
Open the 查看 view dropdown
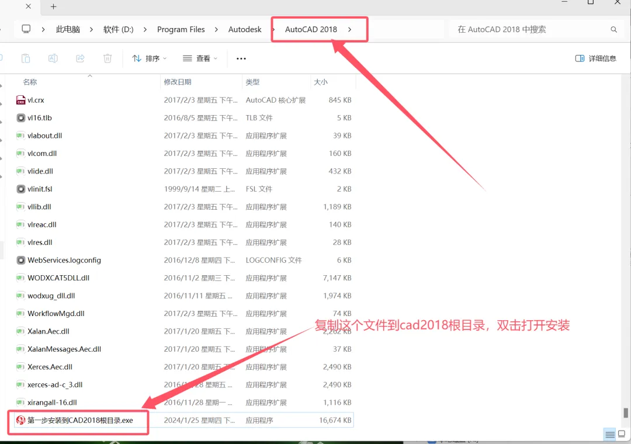[x=200, y=58]
